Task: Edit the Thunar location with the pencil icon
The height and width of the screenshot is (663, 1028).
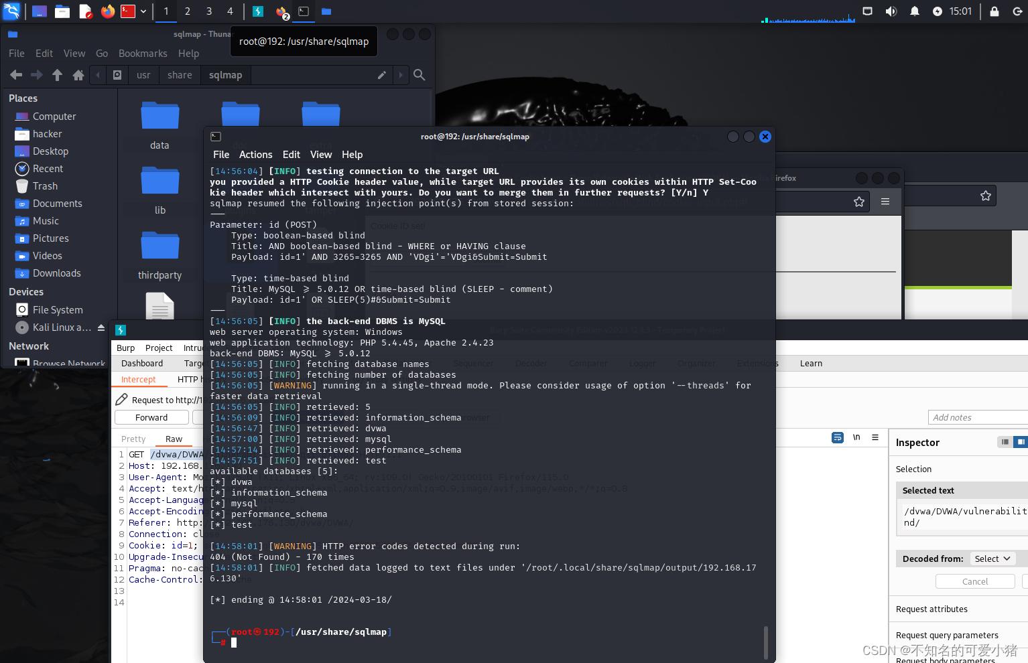Action: coord(382,75)
